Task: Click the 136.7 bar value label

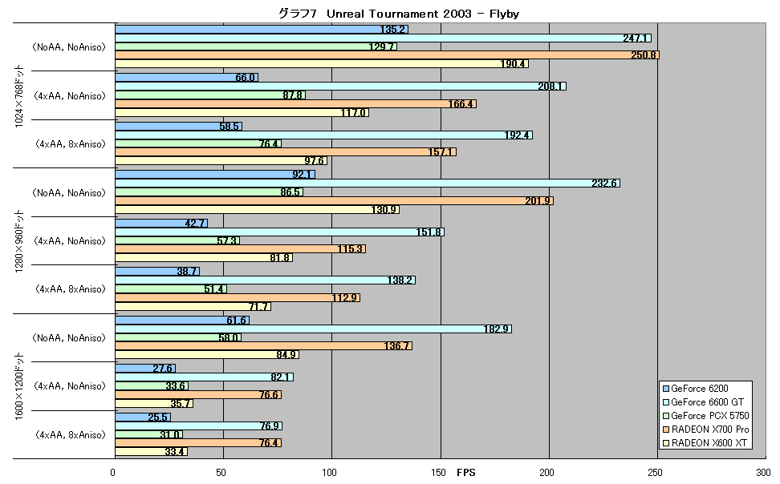Action: [396, 346]
